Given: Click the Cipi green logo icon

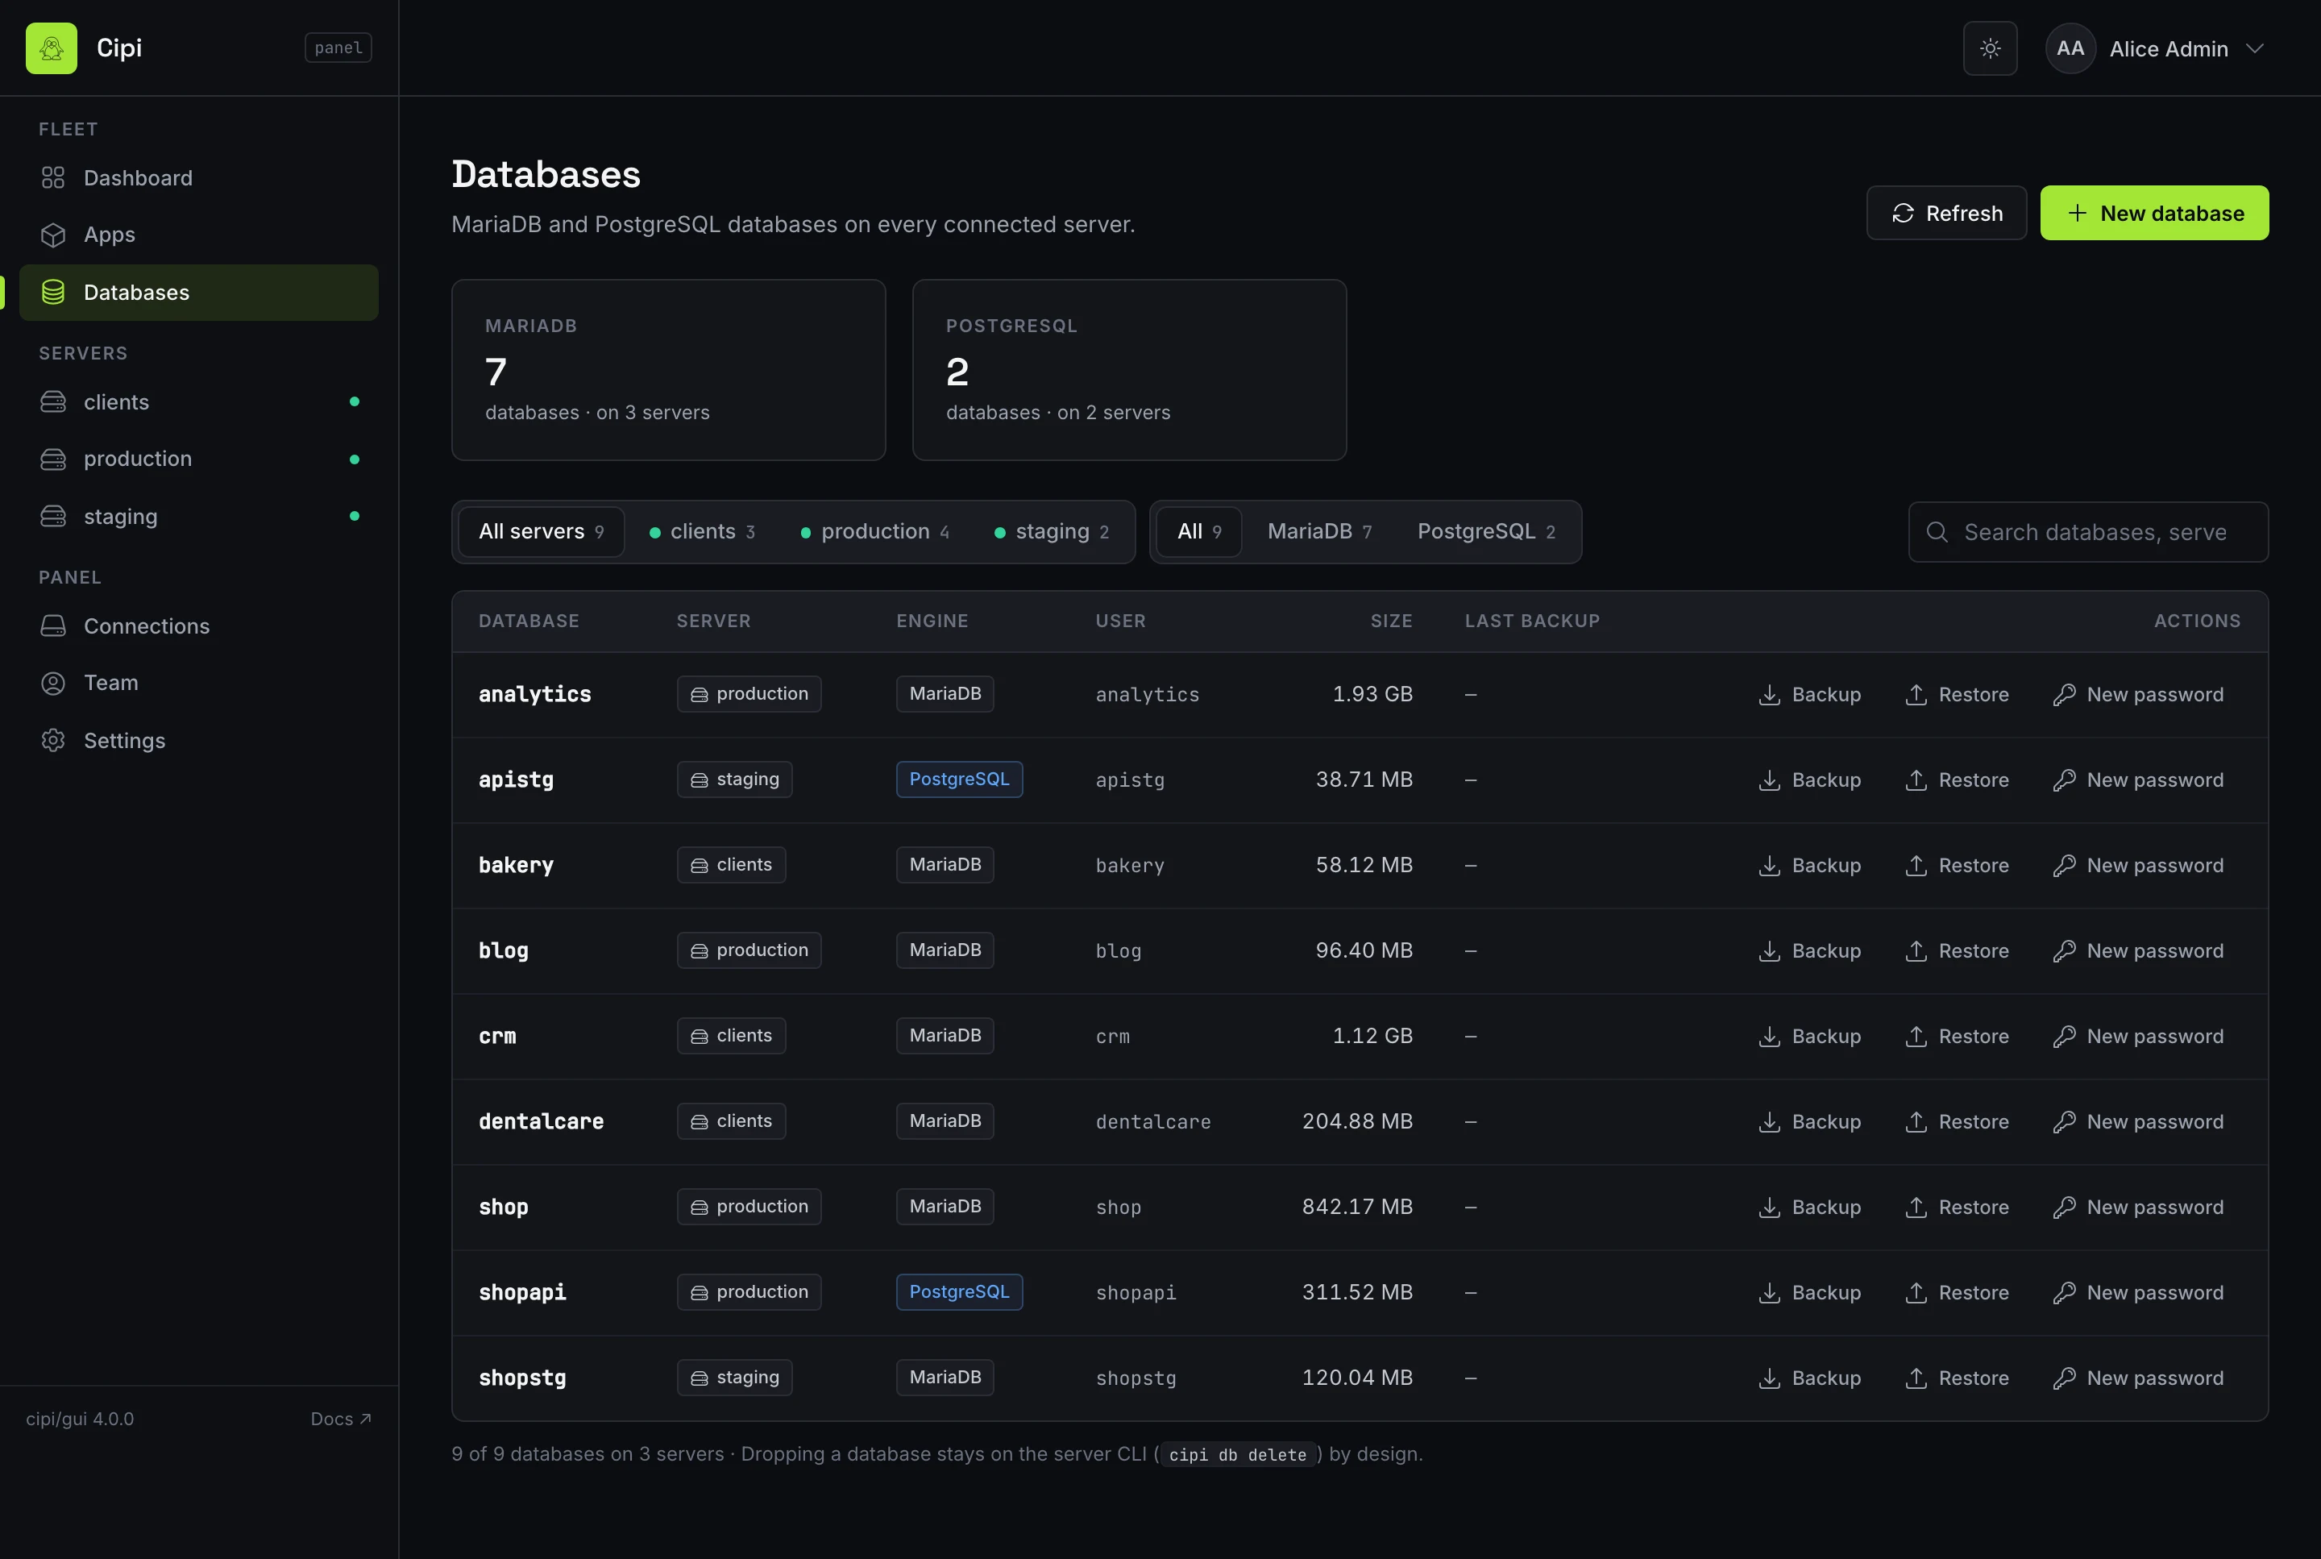Looking at the screenshot, I should 51,48.
